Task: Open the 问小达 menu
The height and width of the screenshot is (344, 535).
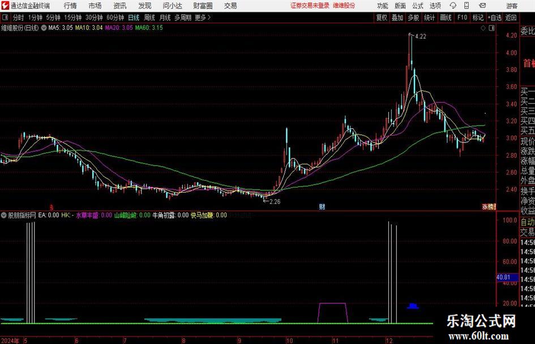Action: 172,6
